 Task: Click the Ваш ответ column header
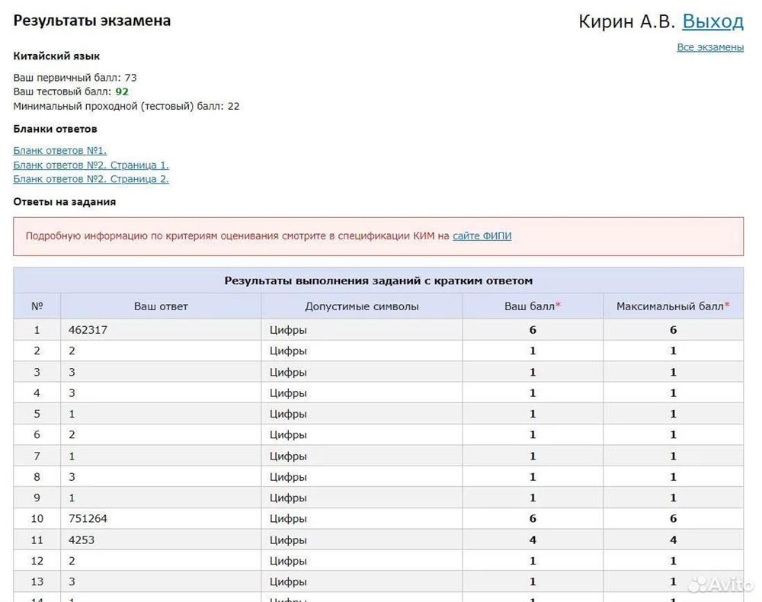[x=161, y=306]
